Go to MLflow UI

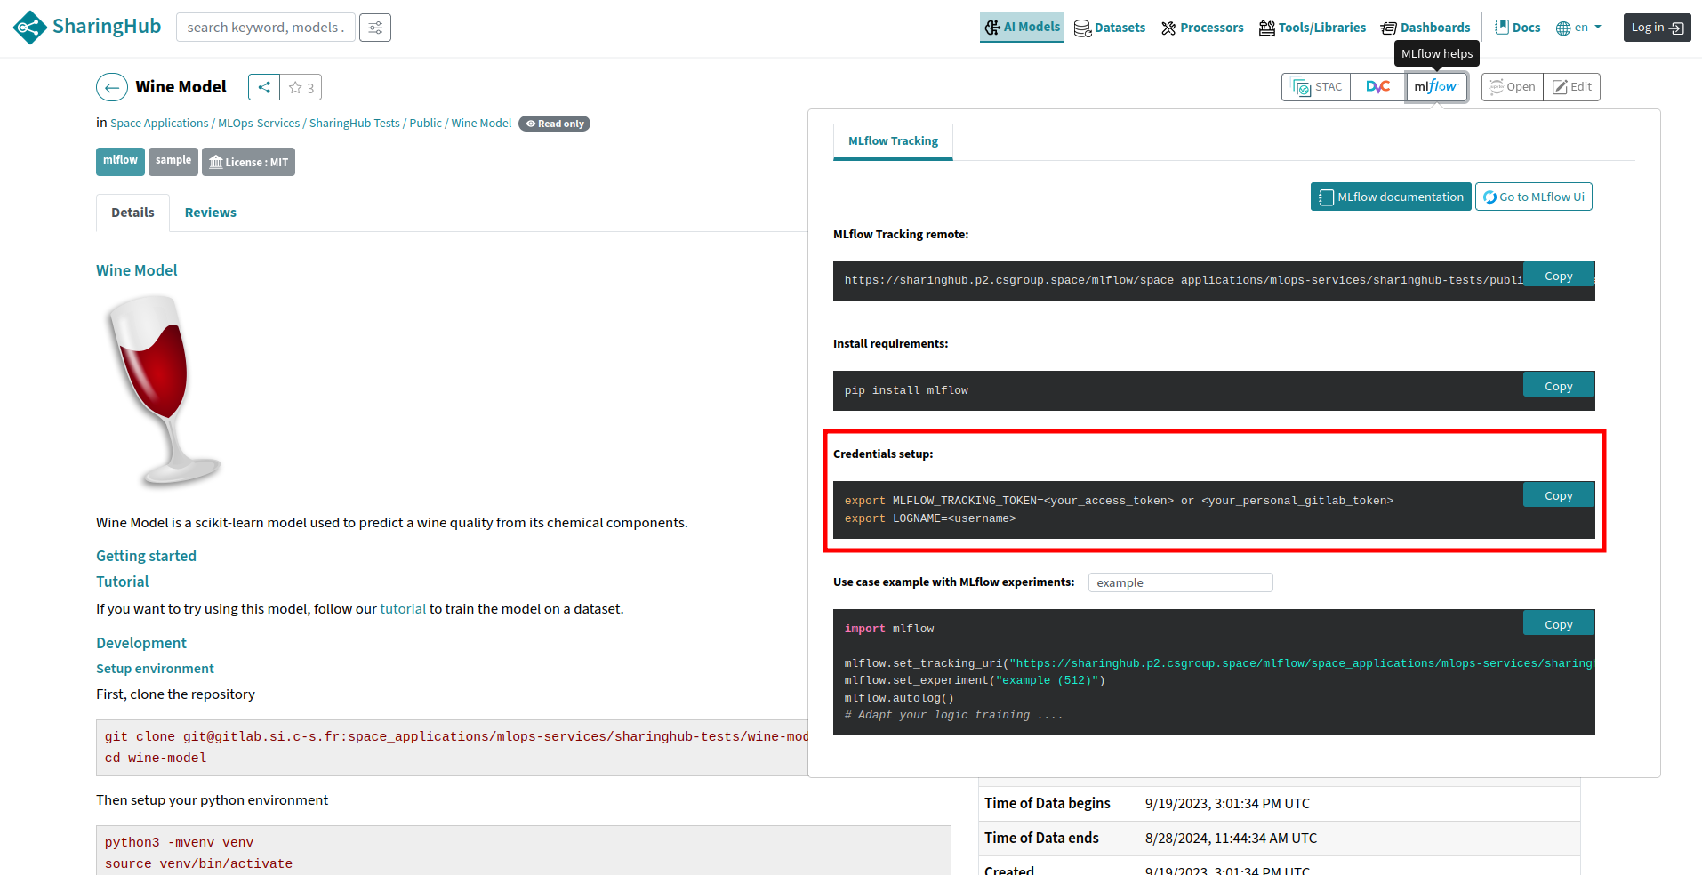pos(1534,197)
